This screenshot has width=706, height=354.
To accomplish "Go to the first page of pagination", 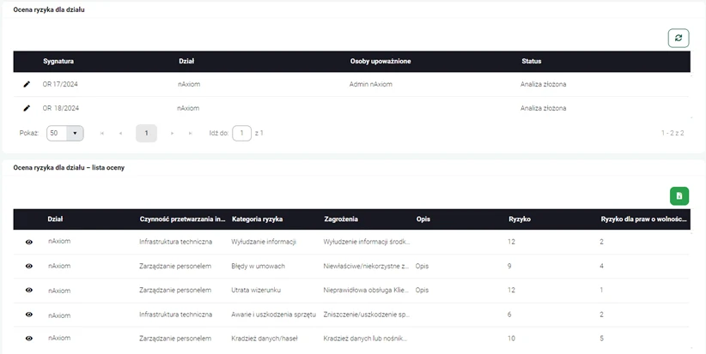I will pos(102,134).
